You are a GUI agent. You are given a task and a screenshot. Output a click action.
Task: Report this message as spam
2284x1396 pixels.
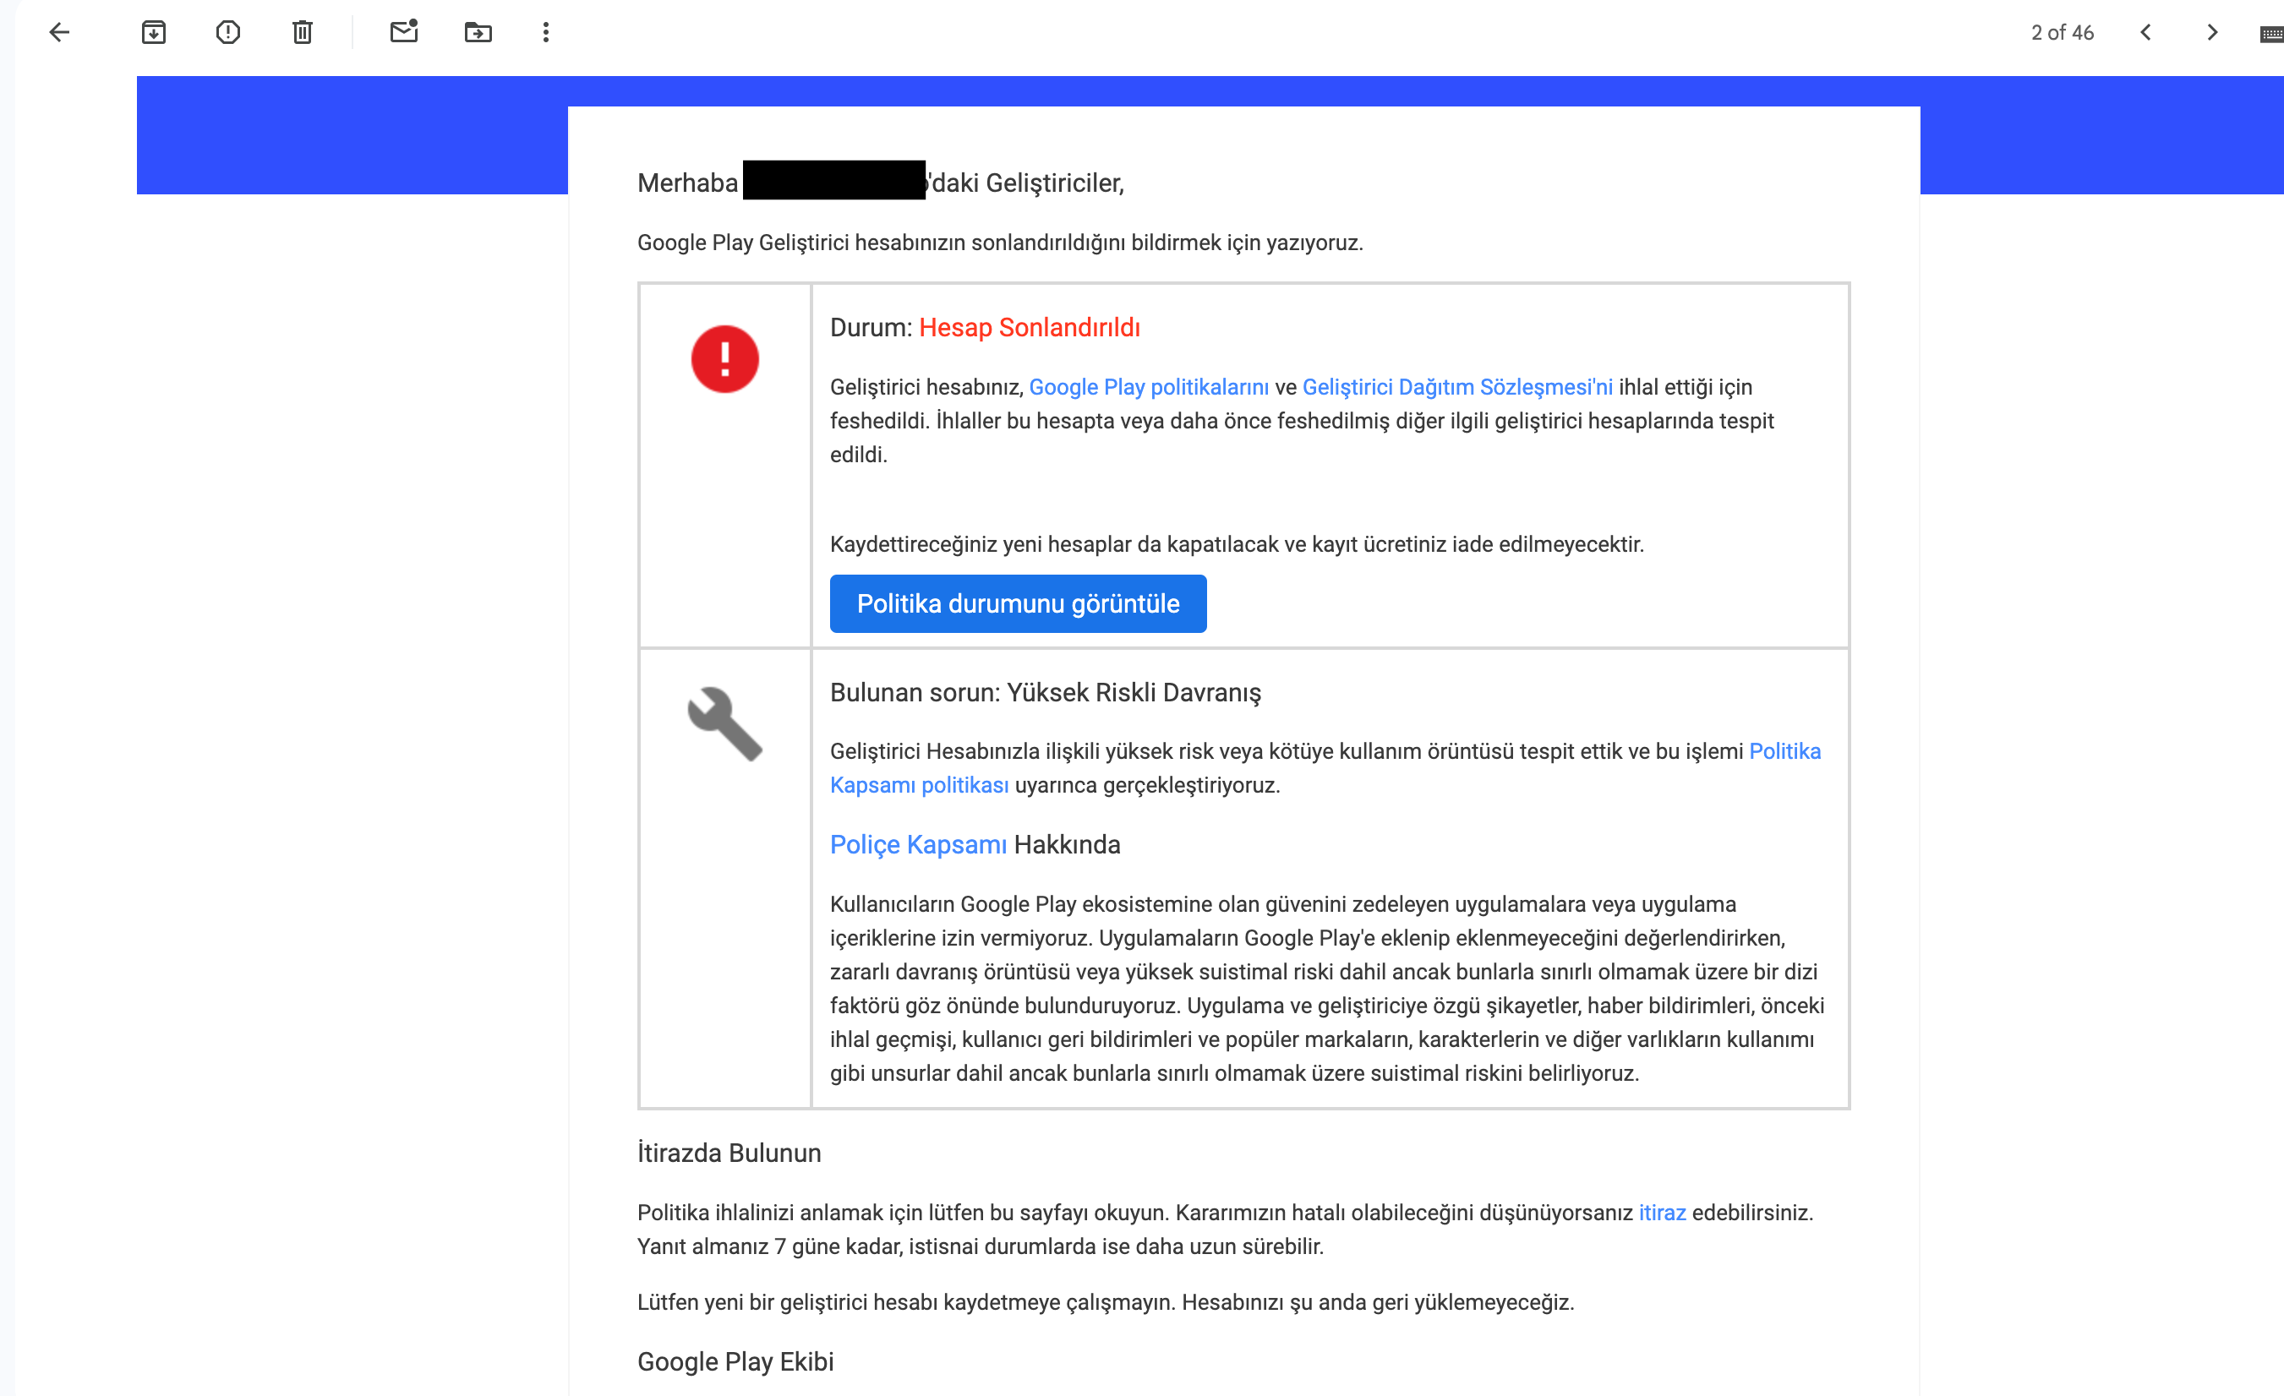[228, 32]
